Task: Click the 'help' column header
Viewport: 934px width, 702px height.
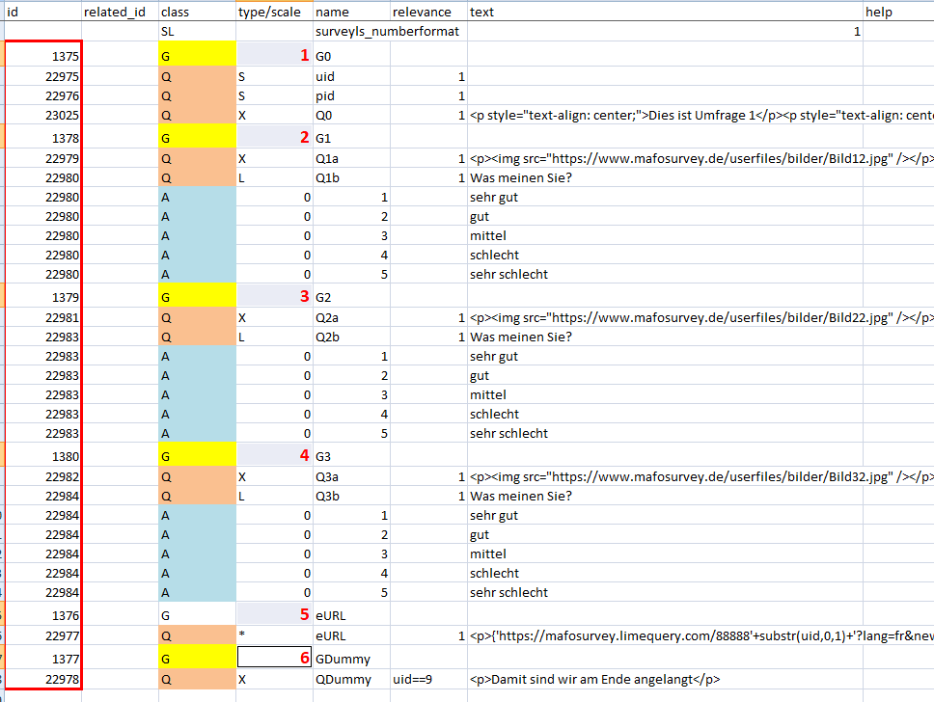Action: click(897, 12)
